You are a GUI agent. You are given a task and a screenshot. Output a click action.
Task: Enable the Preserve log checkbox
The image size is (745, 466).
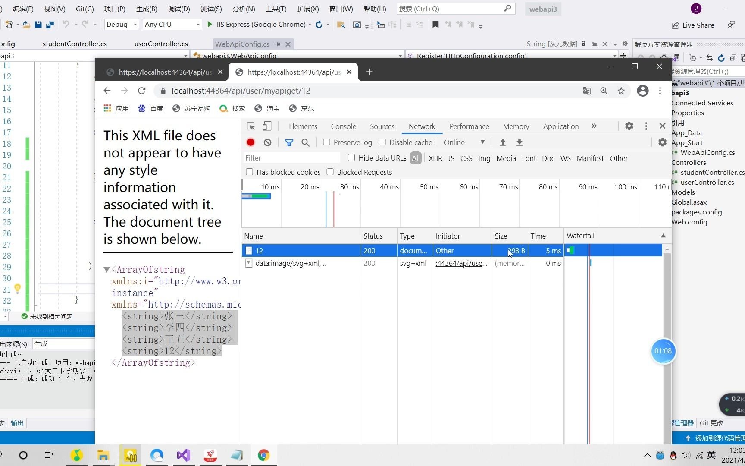click(326, 142)
